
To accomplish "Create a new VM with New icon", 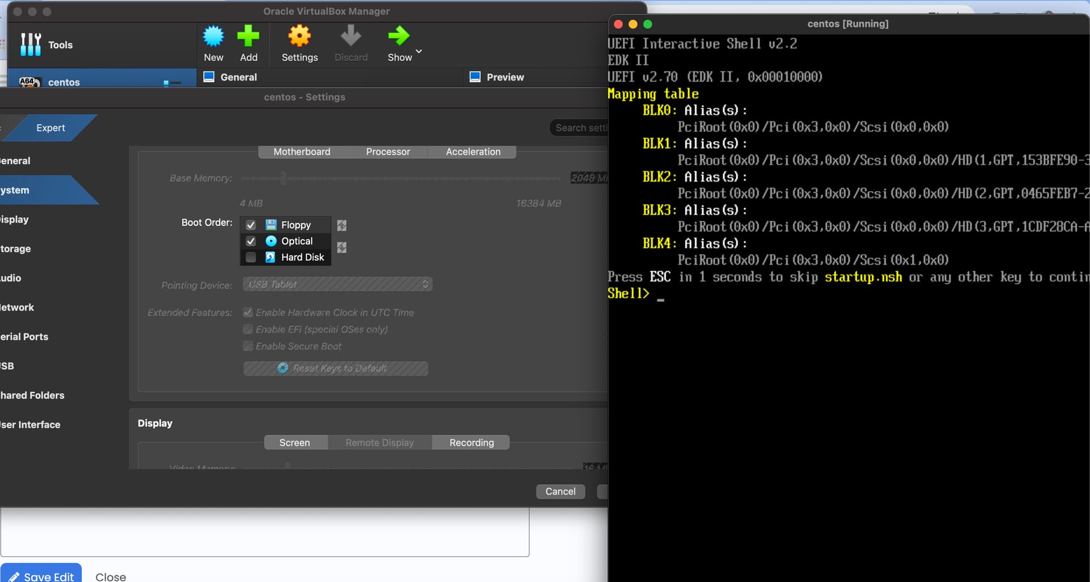I will click(213, 36).
